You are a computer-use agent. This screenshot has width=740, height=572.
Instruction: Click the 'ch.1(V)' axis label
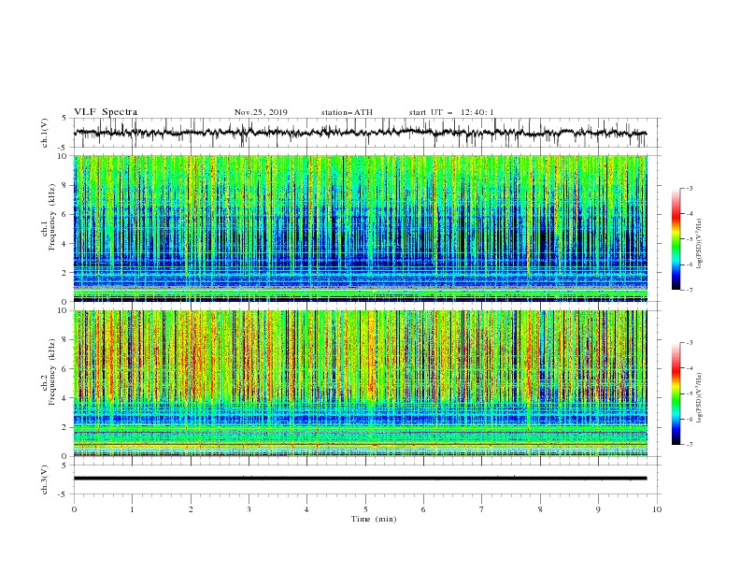pos(45,133)
